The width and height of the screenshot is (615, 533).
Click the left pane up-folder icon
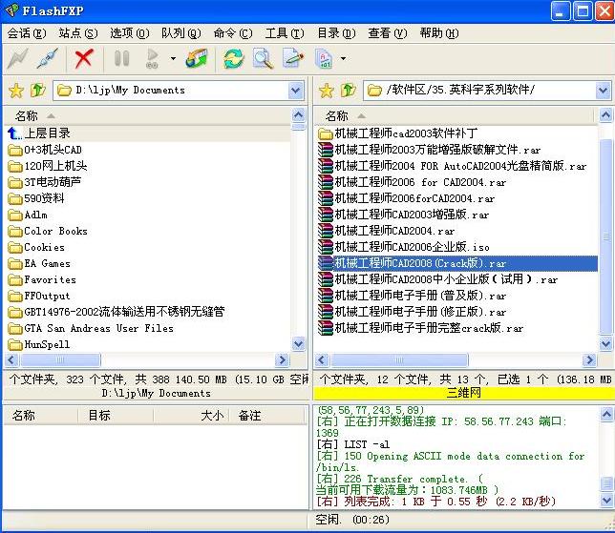click(38, 91)
